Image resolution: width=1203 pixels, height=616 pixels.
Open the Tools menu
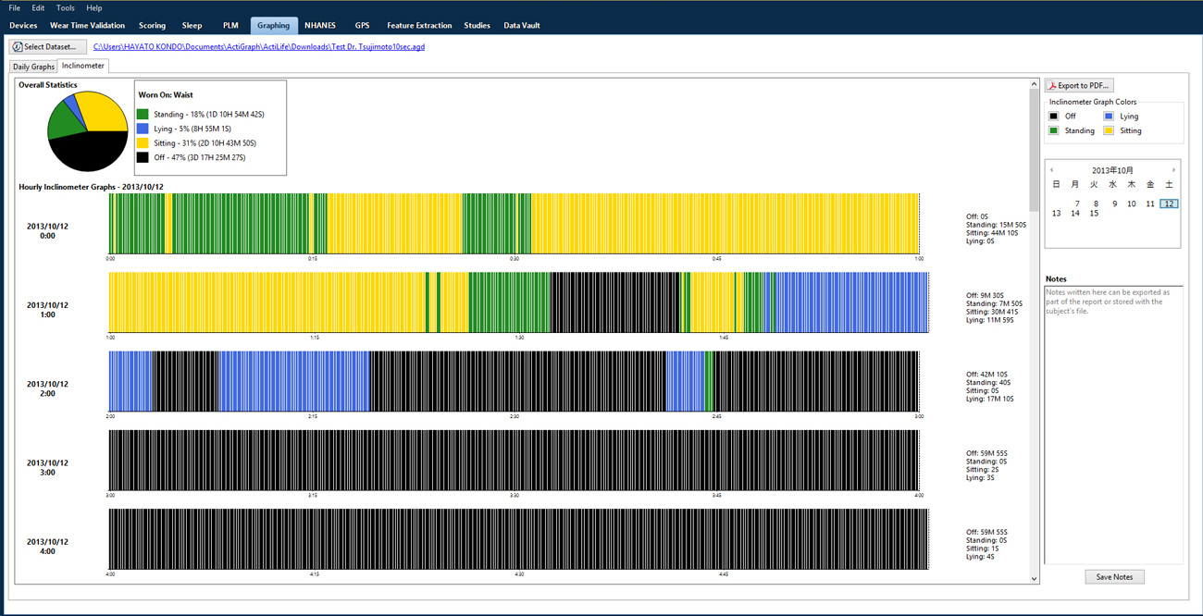click(66, 8)
